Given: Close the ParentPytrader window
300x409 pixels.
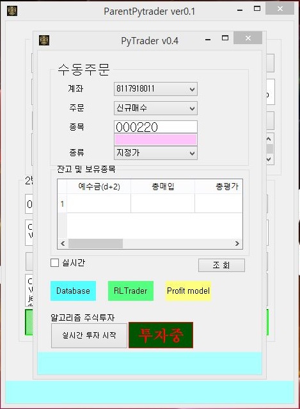Looking at the screenshot, I should point(280,9).
